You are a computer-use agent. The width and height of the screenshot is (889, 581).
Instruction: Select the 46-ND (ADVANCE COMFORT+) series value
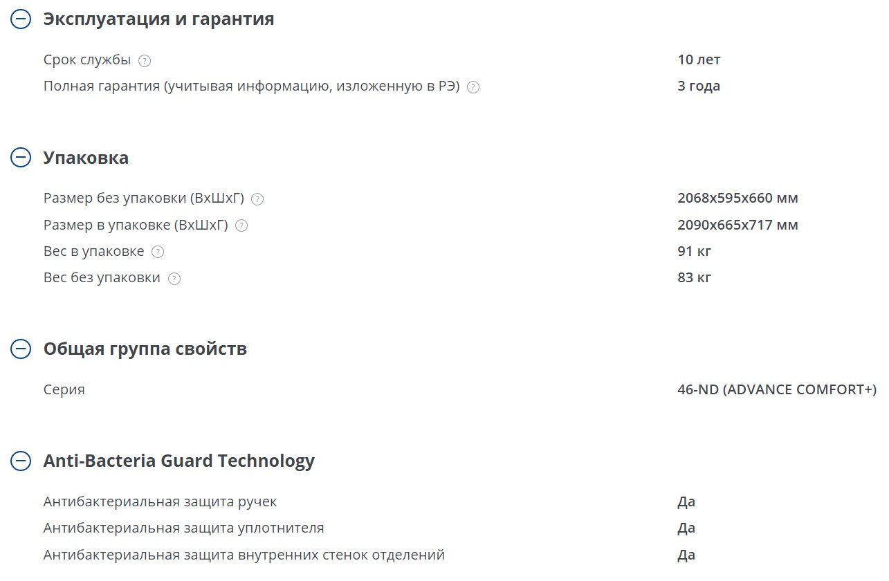[777, 389]
